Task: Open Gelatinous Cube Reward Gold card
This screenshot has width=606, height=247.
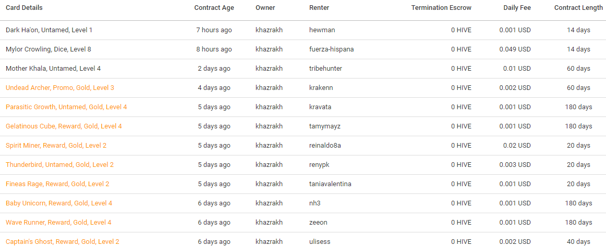Action: 64,126
